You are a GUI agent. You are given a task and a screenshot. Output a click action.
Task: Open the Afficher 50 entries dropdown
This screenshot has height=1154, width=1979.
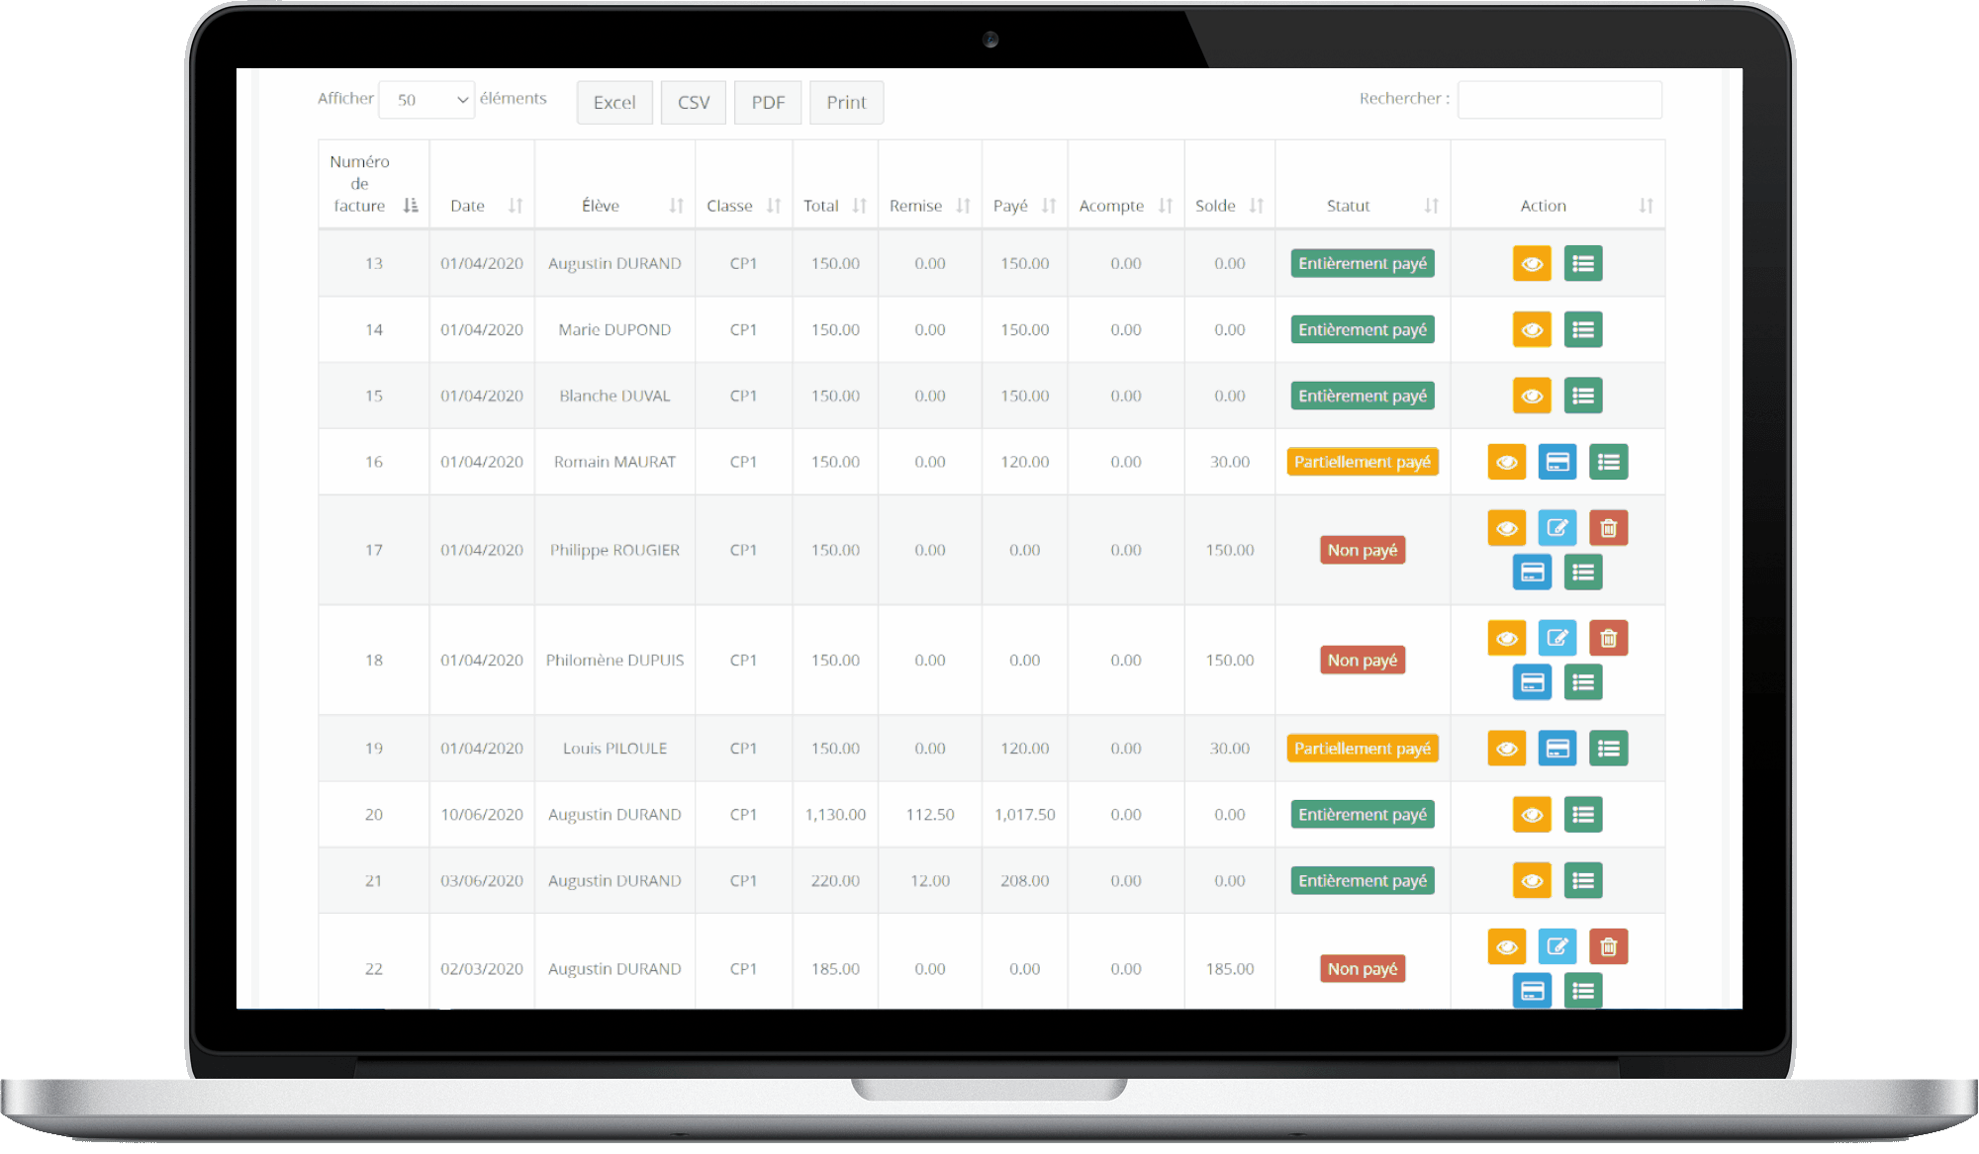(426, 100)
